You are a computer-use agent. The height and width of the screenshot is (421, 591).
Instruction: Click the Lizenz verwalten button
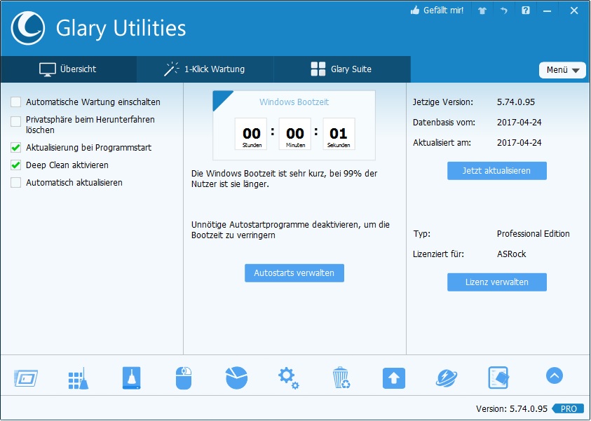(x=497, y=282)
